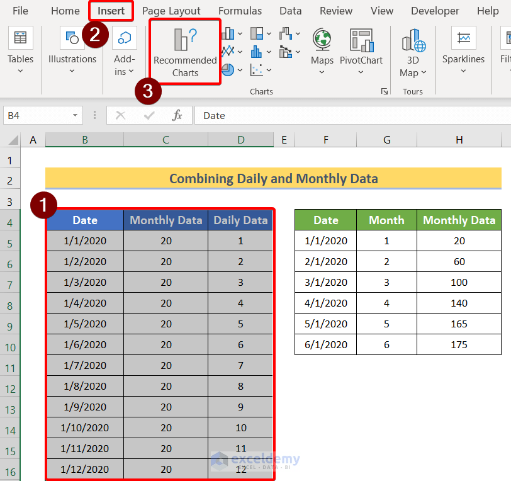Screen dimensions: 511x481
Task: Insert a clustered column chart
Action: coord(228,33)
